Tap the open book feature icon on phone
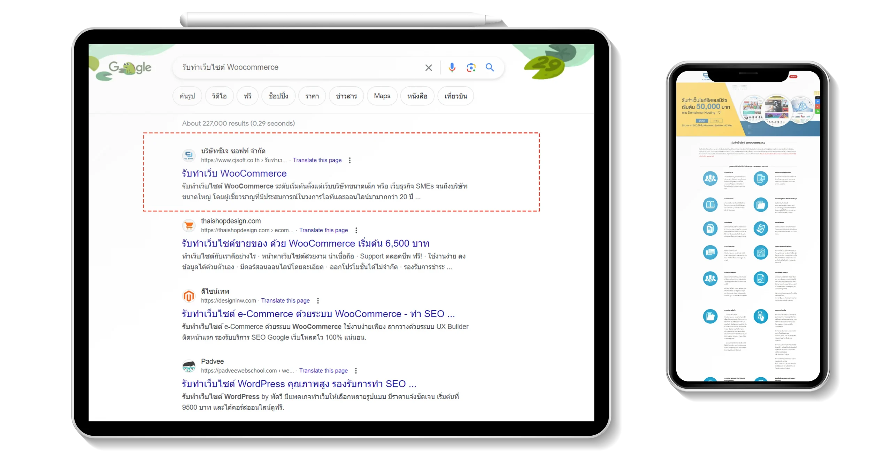The height and width of the screenshot is (467, 892). [710, 205]
